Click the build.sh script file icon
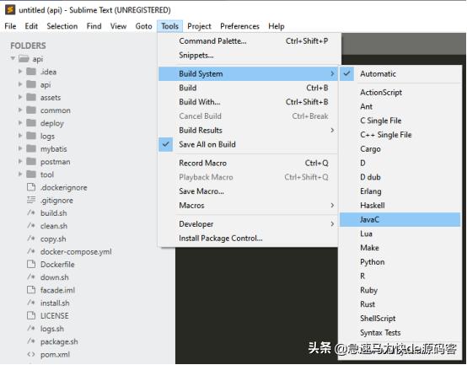Viewport: 467px width, 365px height. 31,213
